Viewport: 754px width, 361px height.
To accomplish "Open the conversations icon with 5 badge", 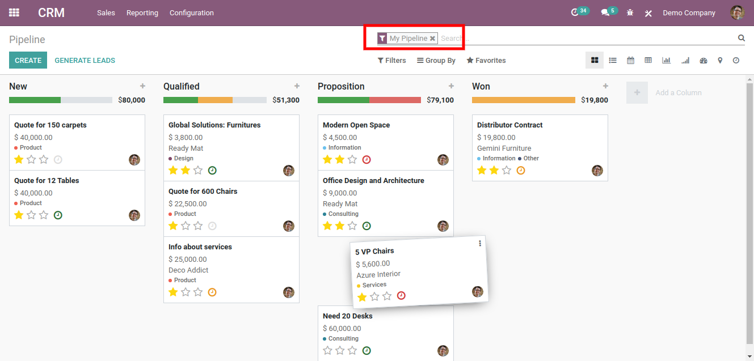I will [605, 12].
